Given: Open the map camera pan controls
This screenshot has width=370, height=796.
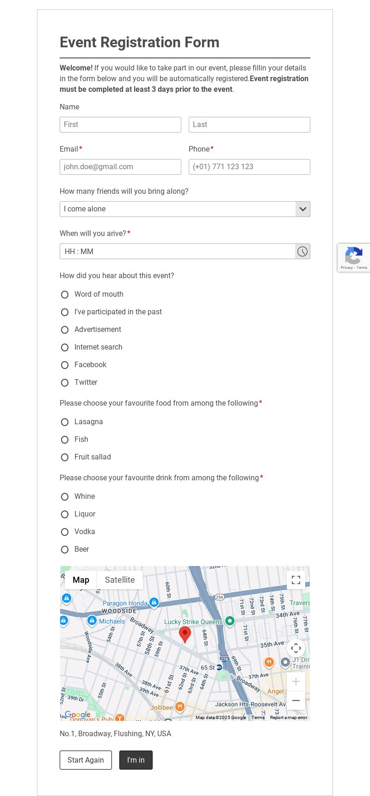Looking at the screenshot, I should pyautogui.click(x=296, y=648).
